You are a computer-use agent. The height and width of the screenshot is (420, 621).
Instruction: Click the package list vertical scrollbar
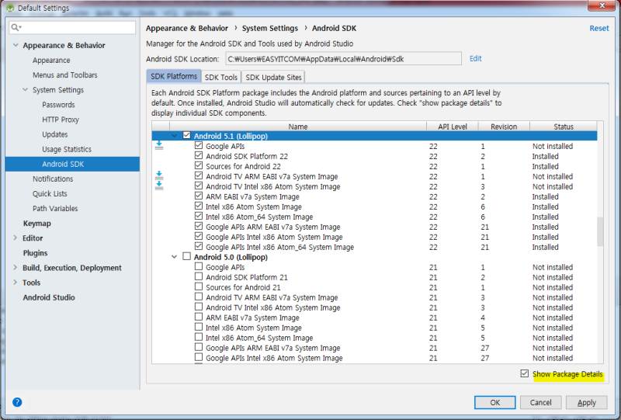click(600, 231)
